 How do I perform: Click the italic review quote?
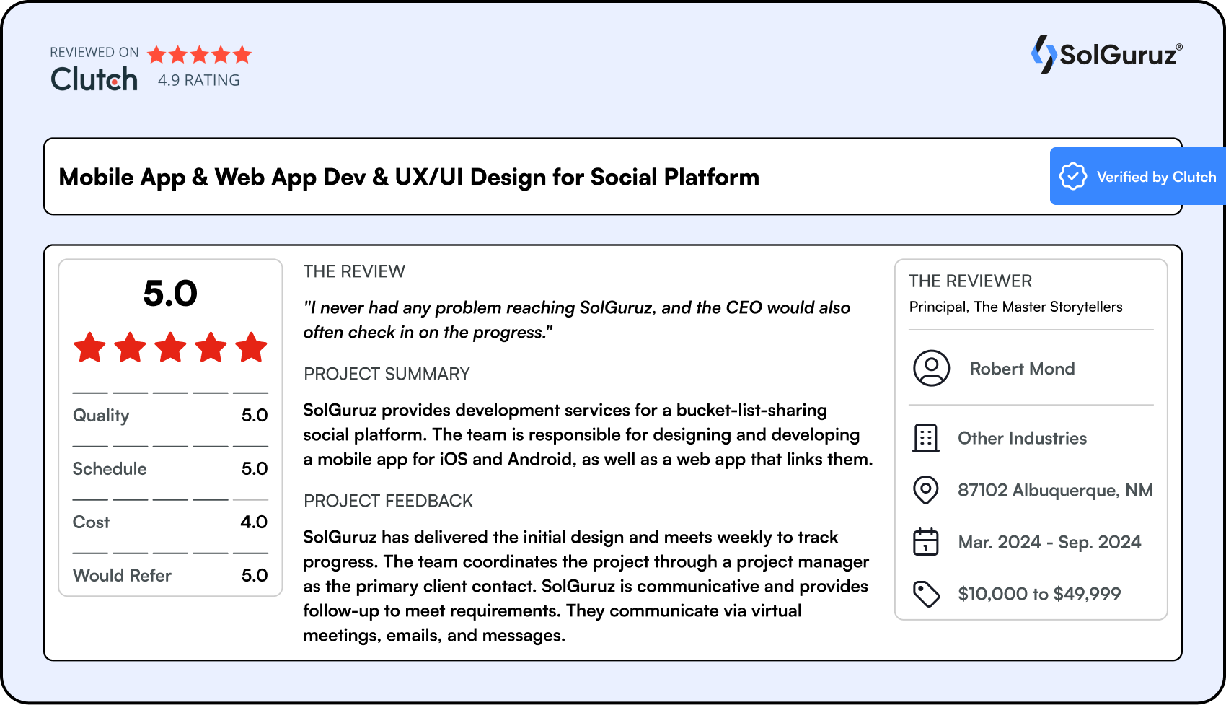click(577, 320)
